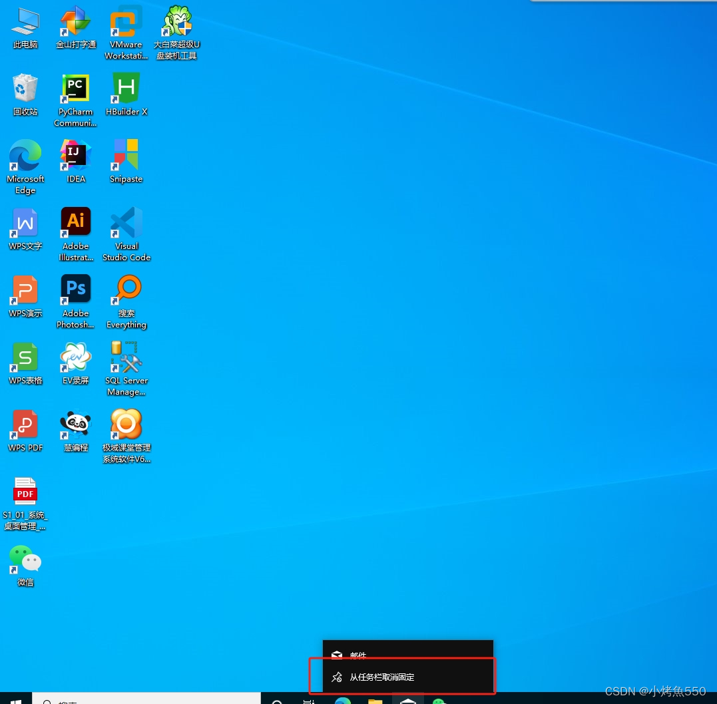Select the S1_01_系统桌面管理 PDF file

tap(25, 503)
